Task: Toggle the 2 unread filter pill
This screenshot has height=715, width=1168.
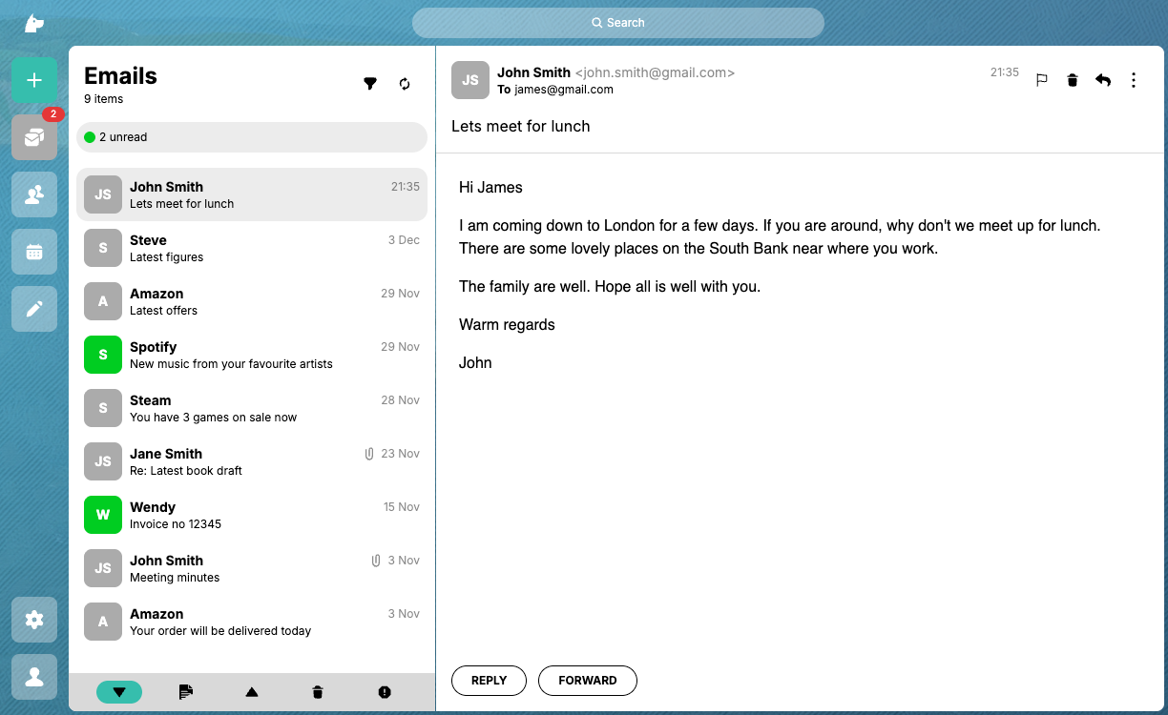Action: coord(252,137)
